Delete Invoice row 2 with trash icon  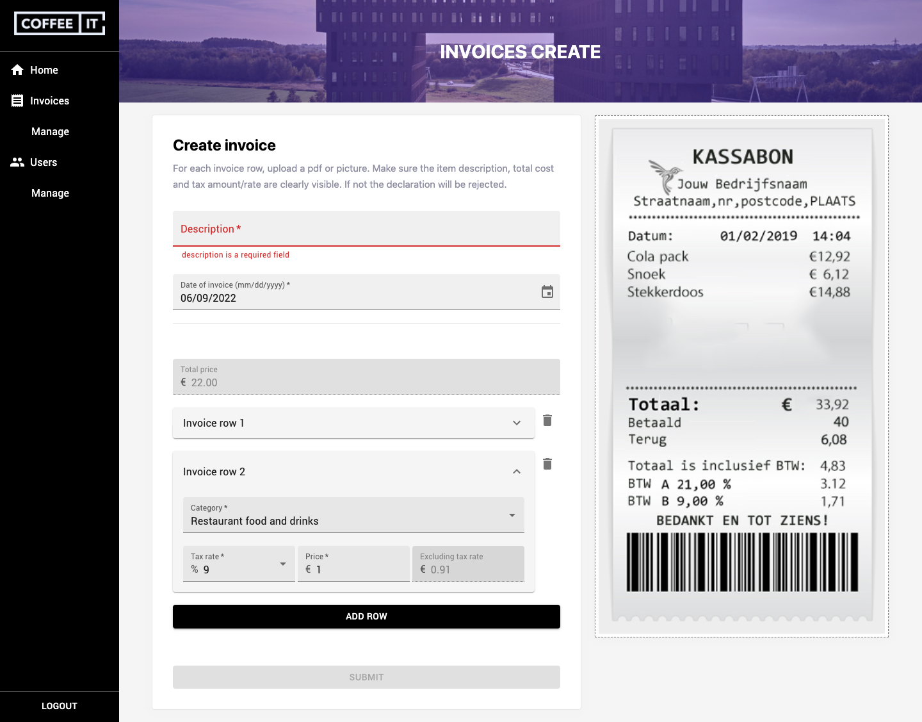click(x=547, y=464)
